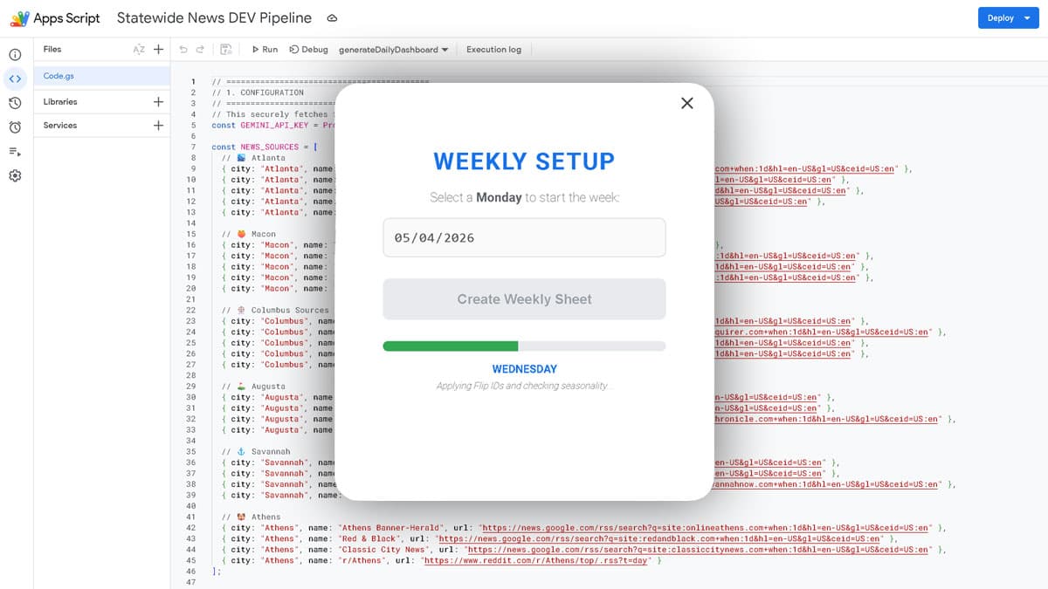Expand Deploy dropdown arrow

[x=1028, y=18]
